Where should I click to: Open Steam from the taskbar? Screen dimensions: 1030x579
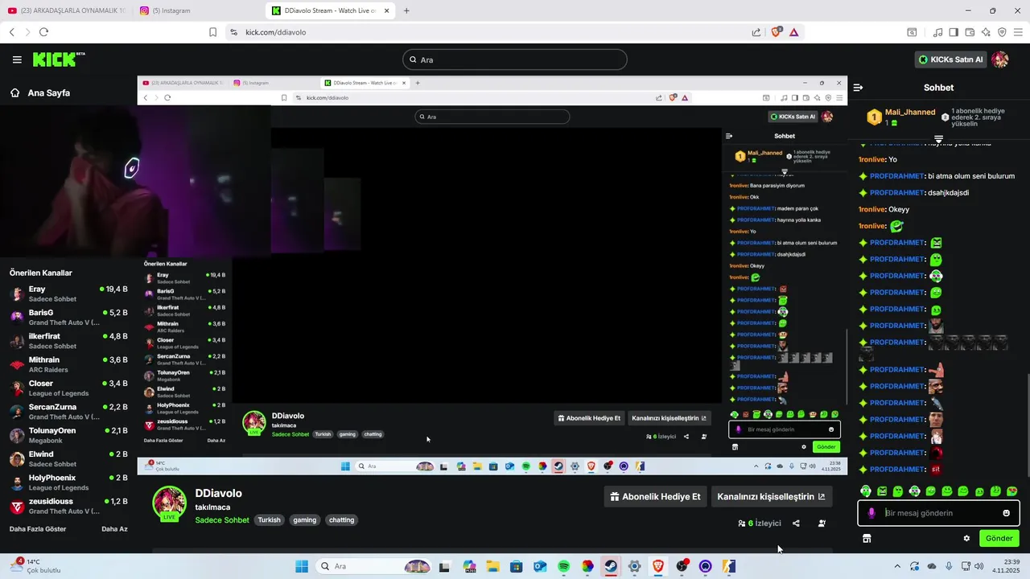tap(611, 566)
